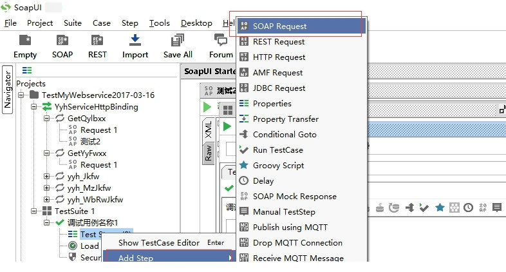The width and height of the screenshot is (506, 272).
Task: Click the Save All toolbar icon
Action: click(x=178, y=46)
